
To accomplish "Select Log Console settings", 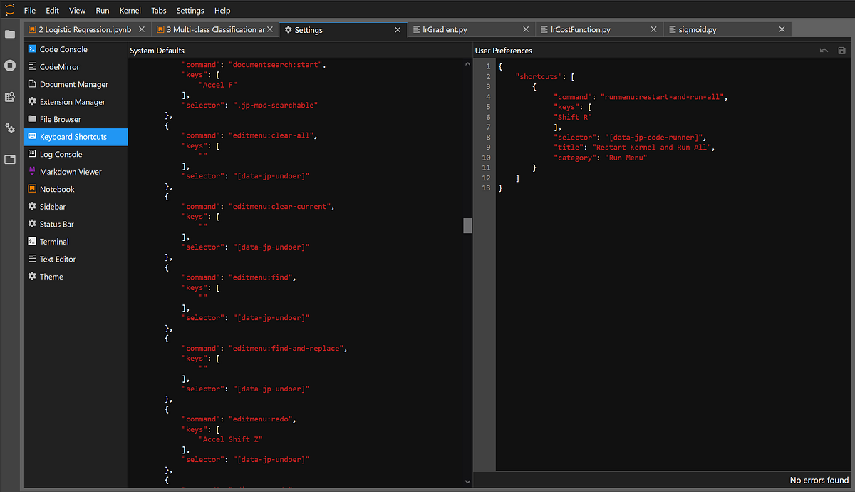I will click(76, 154).
